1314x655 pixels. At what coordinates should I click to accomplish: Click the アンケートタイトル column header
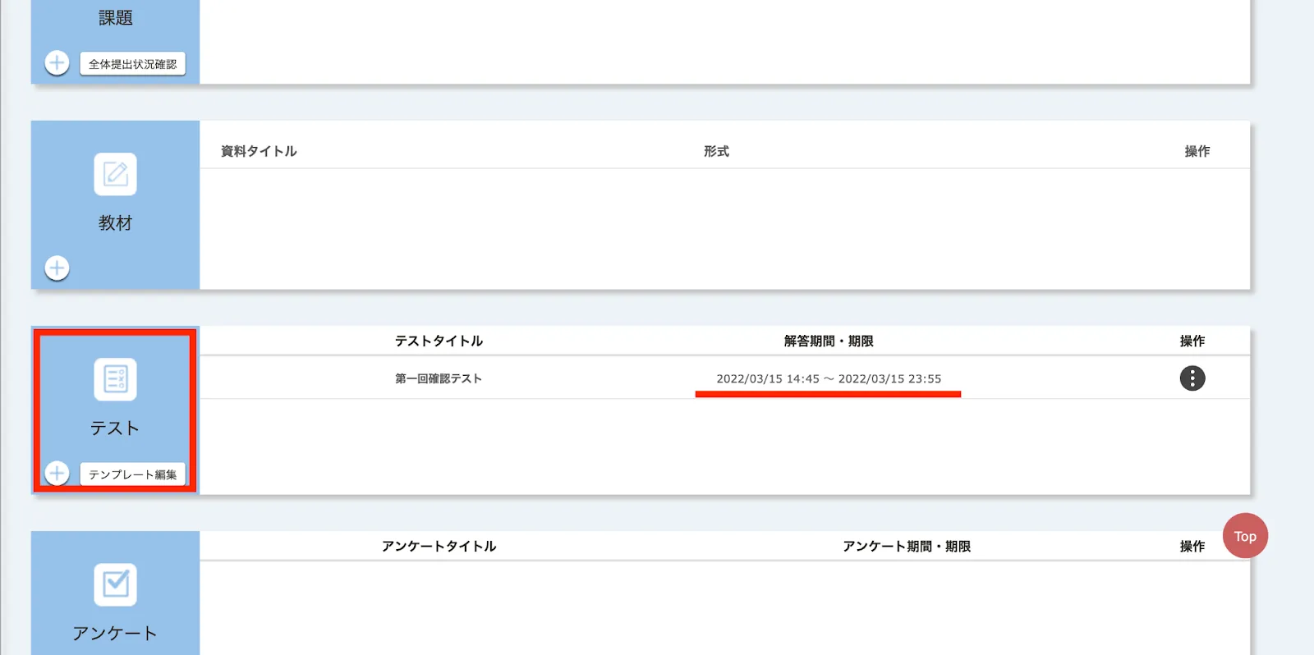coord(439,546)
